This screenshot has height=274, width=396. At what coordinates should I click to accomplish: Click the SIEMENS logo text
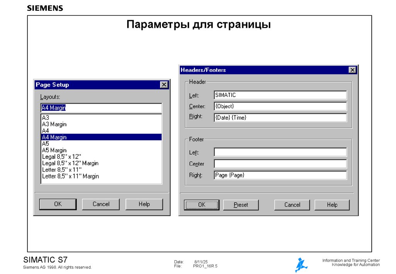(45, 8)
